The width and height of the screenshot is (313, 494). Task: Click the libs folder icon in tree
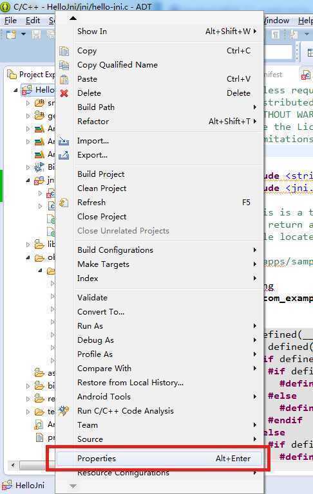(x=39, y=244)
